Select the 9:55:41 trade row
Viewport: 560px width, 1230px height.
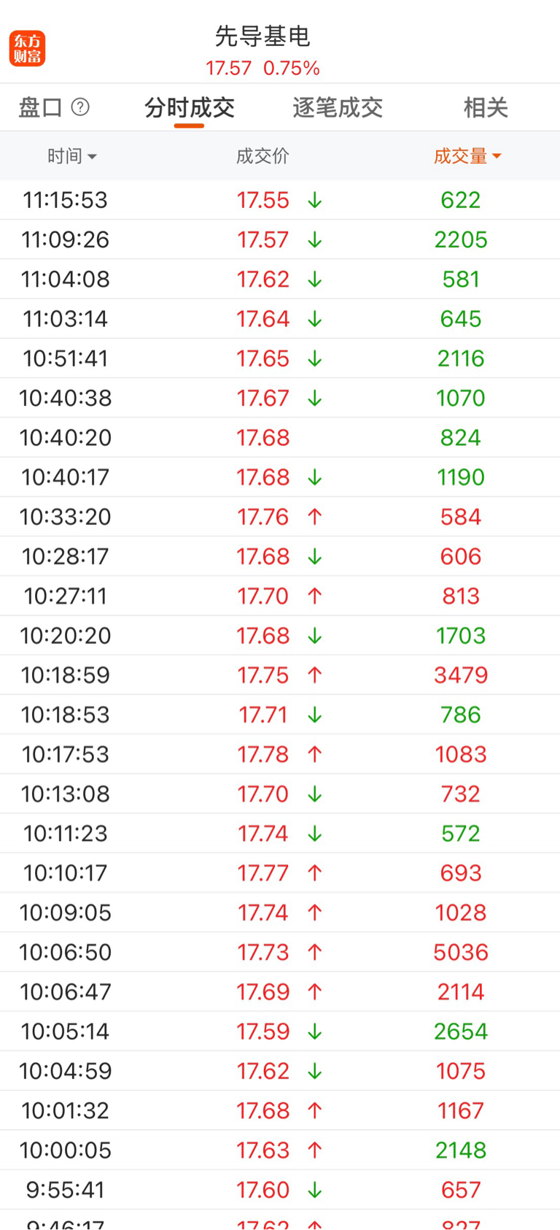point(280,1190)
